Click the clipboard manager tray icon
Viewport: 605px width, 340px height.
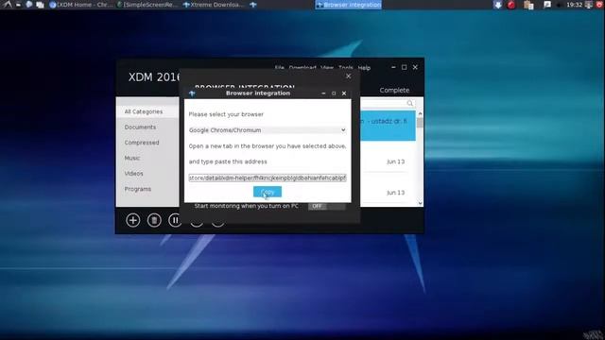pyautogui.click(x=528, y=5)
